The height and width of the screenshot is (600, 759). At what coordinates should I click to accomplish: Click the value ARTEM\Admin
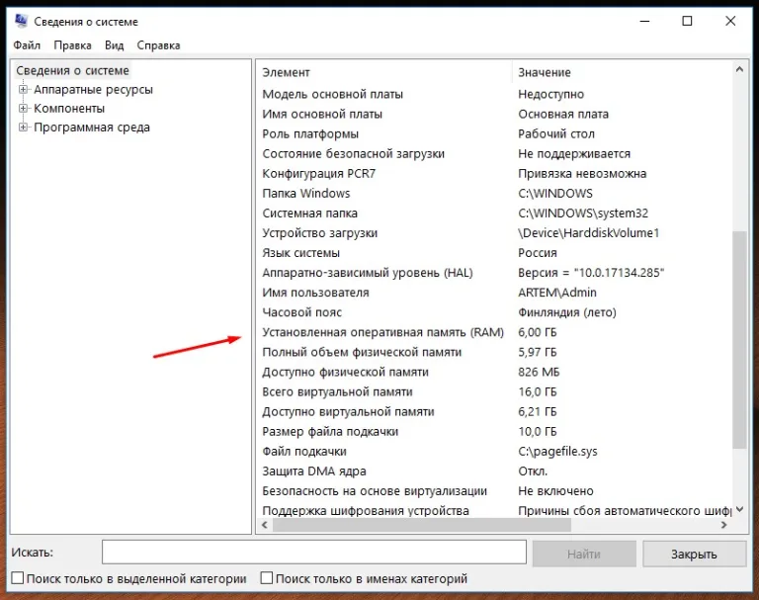point(557,293)
